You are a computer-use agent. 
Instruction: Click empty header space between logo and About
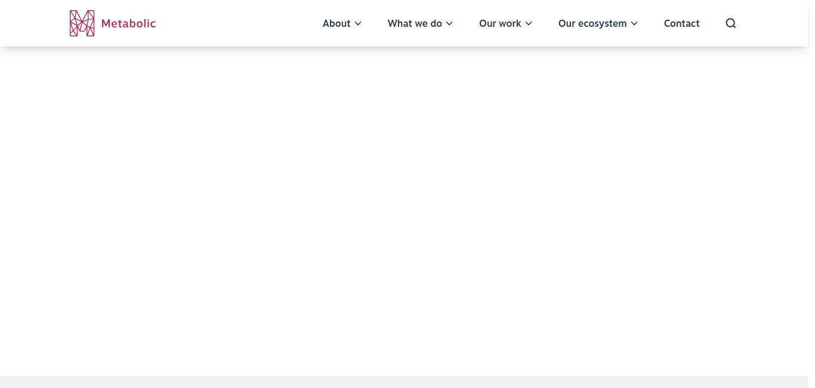[239, 23]
